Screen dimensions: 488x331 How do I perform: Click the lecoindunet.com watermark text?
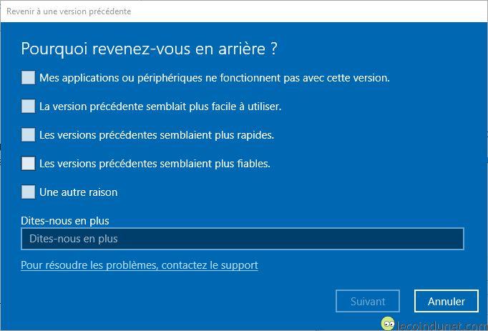point(442,326)
